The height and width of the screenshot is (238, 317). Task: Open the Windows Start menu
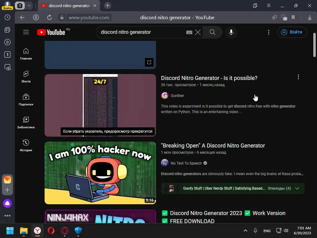click(10, 231)
